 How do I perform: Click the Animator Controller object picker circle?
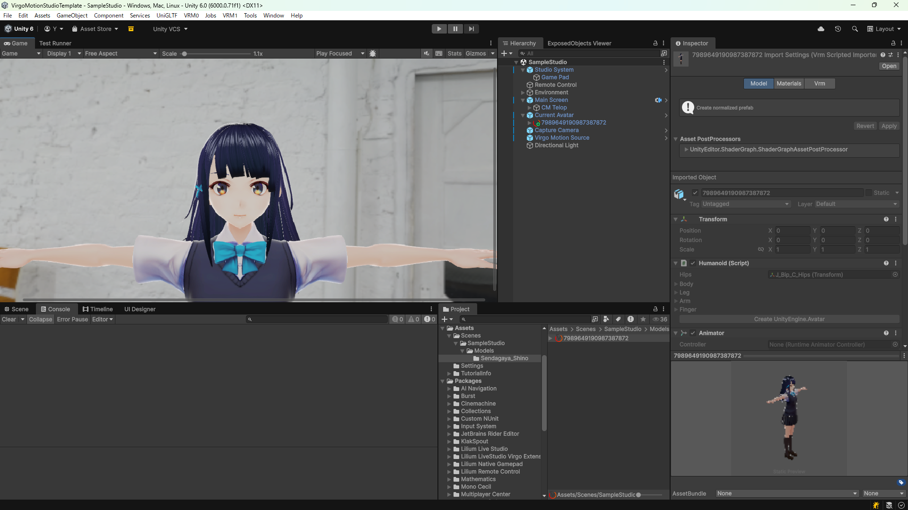(895, 344)
